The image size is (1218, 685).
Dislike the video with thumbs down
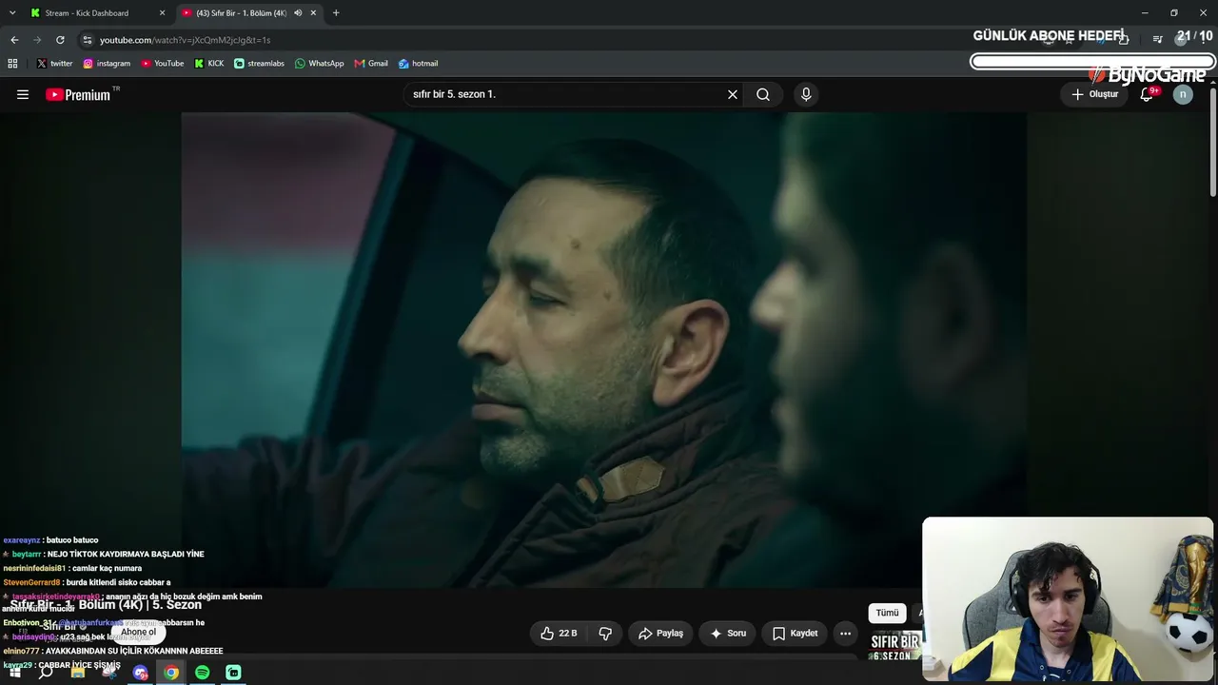605,633
